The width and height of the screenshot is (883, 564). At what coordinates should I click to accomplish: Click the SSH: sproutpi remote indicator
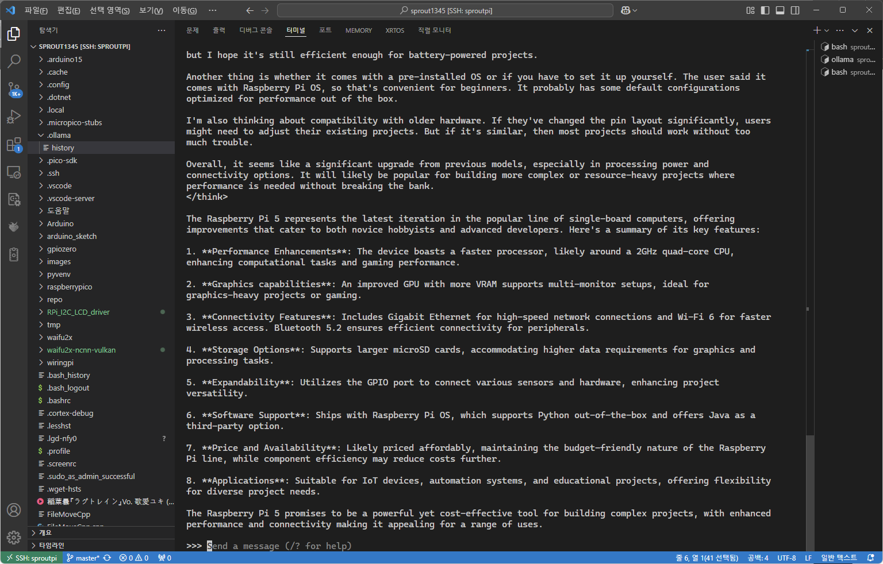click(x=32, y=558)
